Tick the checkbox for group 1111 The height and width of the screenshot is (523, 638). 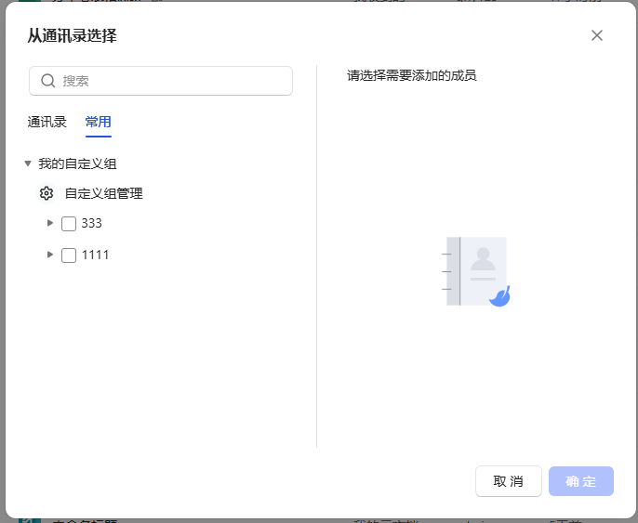(69, 255)
